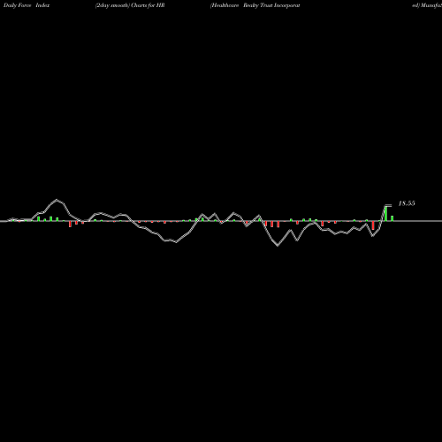
Task: Click the 18.55 value label
Action: [407, 203]
